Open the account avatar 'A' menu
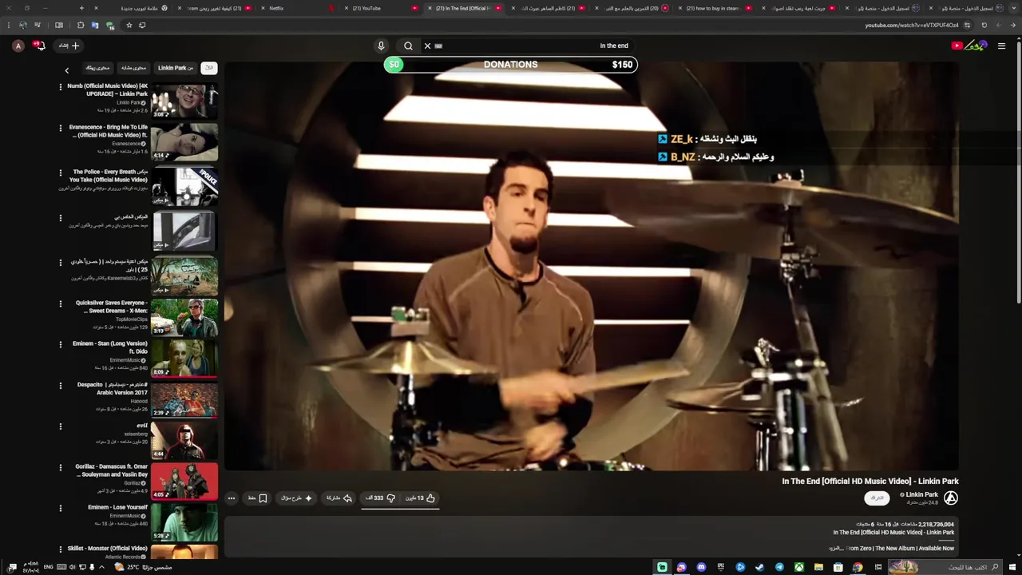 click(x=18, y=46)
